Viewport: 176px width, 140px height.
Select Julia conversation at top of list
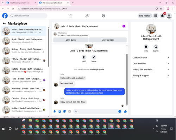pos(24,31)
